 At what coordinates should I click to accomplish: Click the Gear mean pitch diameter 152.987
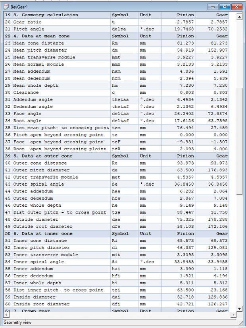point(218,50)
